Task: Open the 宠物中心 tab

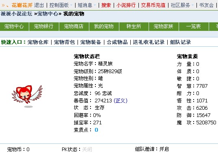Action: (14, 26)
